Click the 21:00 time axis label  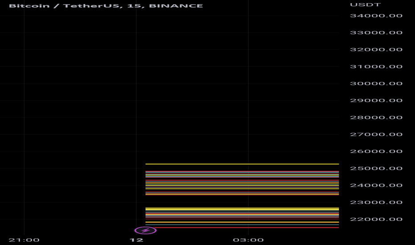click(24, 240)
